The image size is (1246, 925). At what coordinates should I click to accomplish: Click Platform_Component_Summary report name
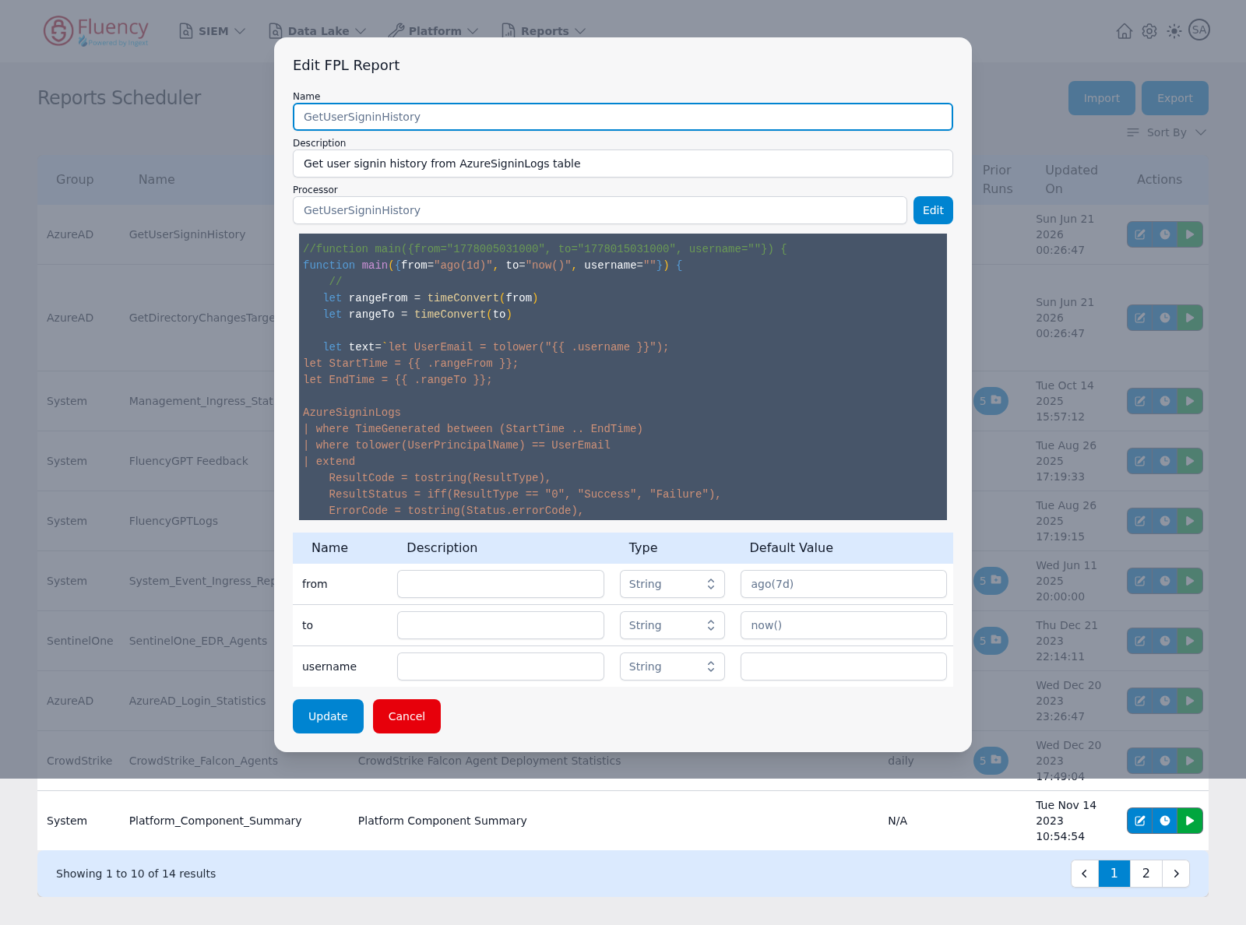[x=215, y=821]
